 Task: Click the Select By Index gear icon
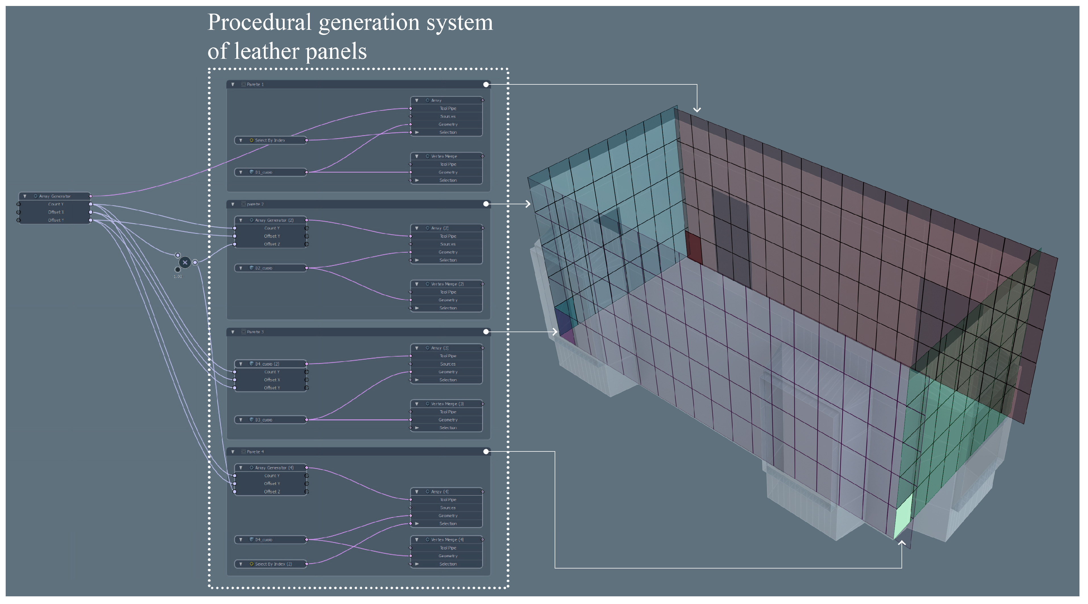pos(251,140)
